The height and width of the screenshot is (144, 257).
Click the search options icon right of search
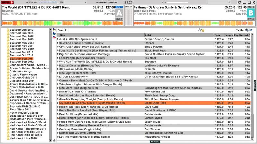pyautogui.click(x=199, y=30)
